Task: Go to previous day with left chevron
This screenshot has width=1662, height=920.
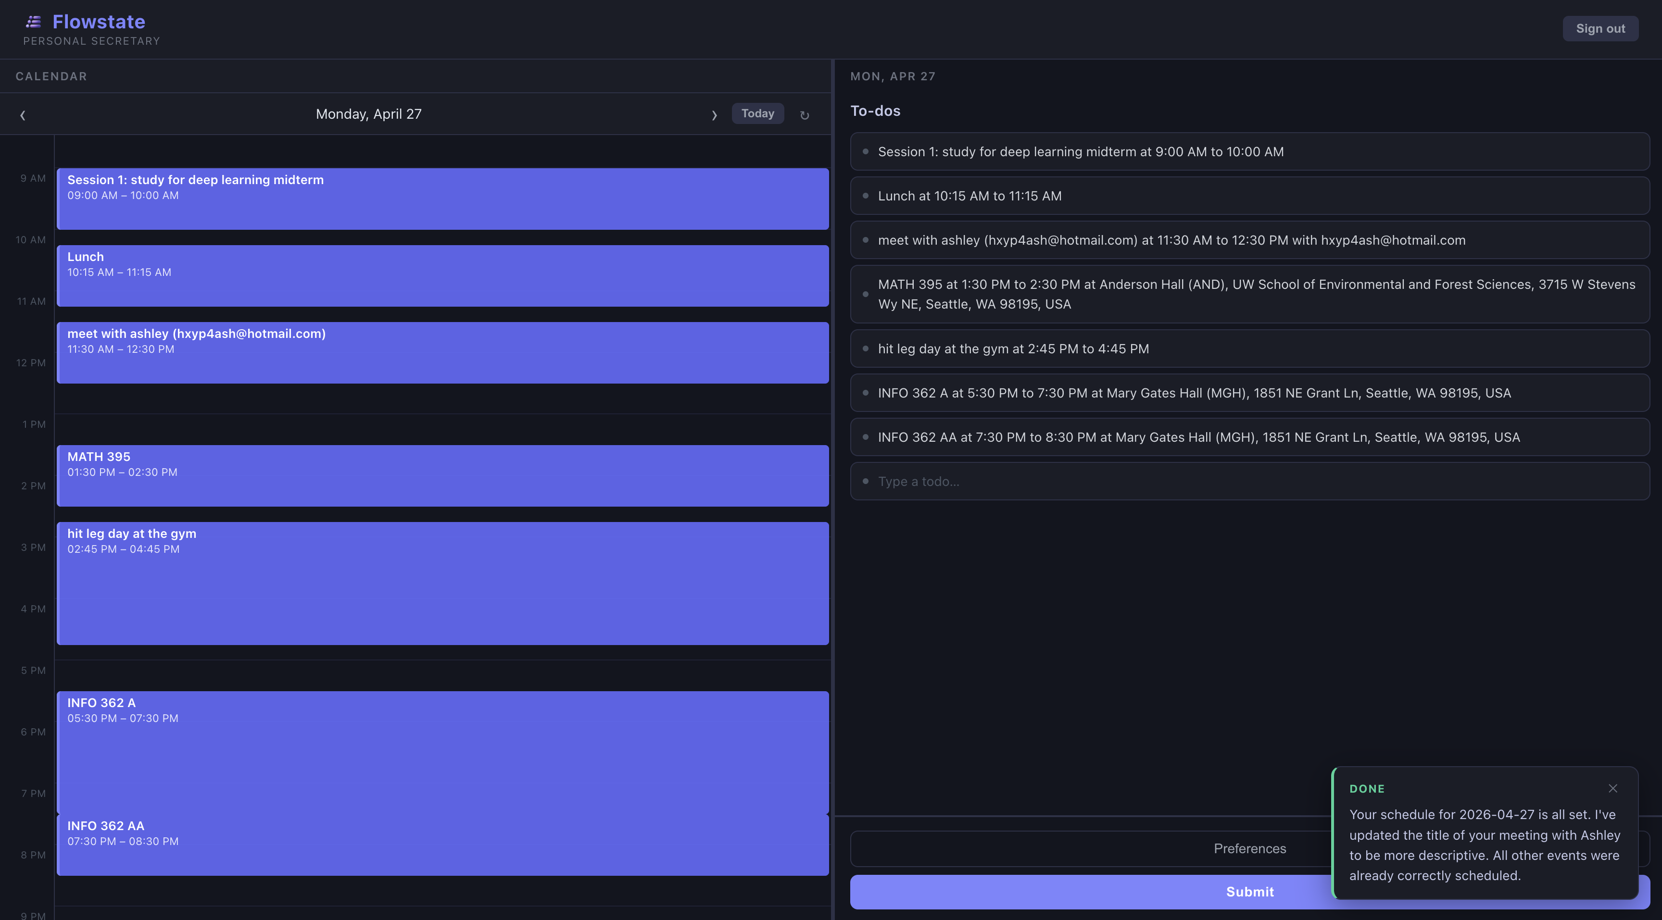Action: pyautogui.click(x=23, y=115)
